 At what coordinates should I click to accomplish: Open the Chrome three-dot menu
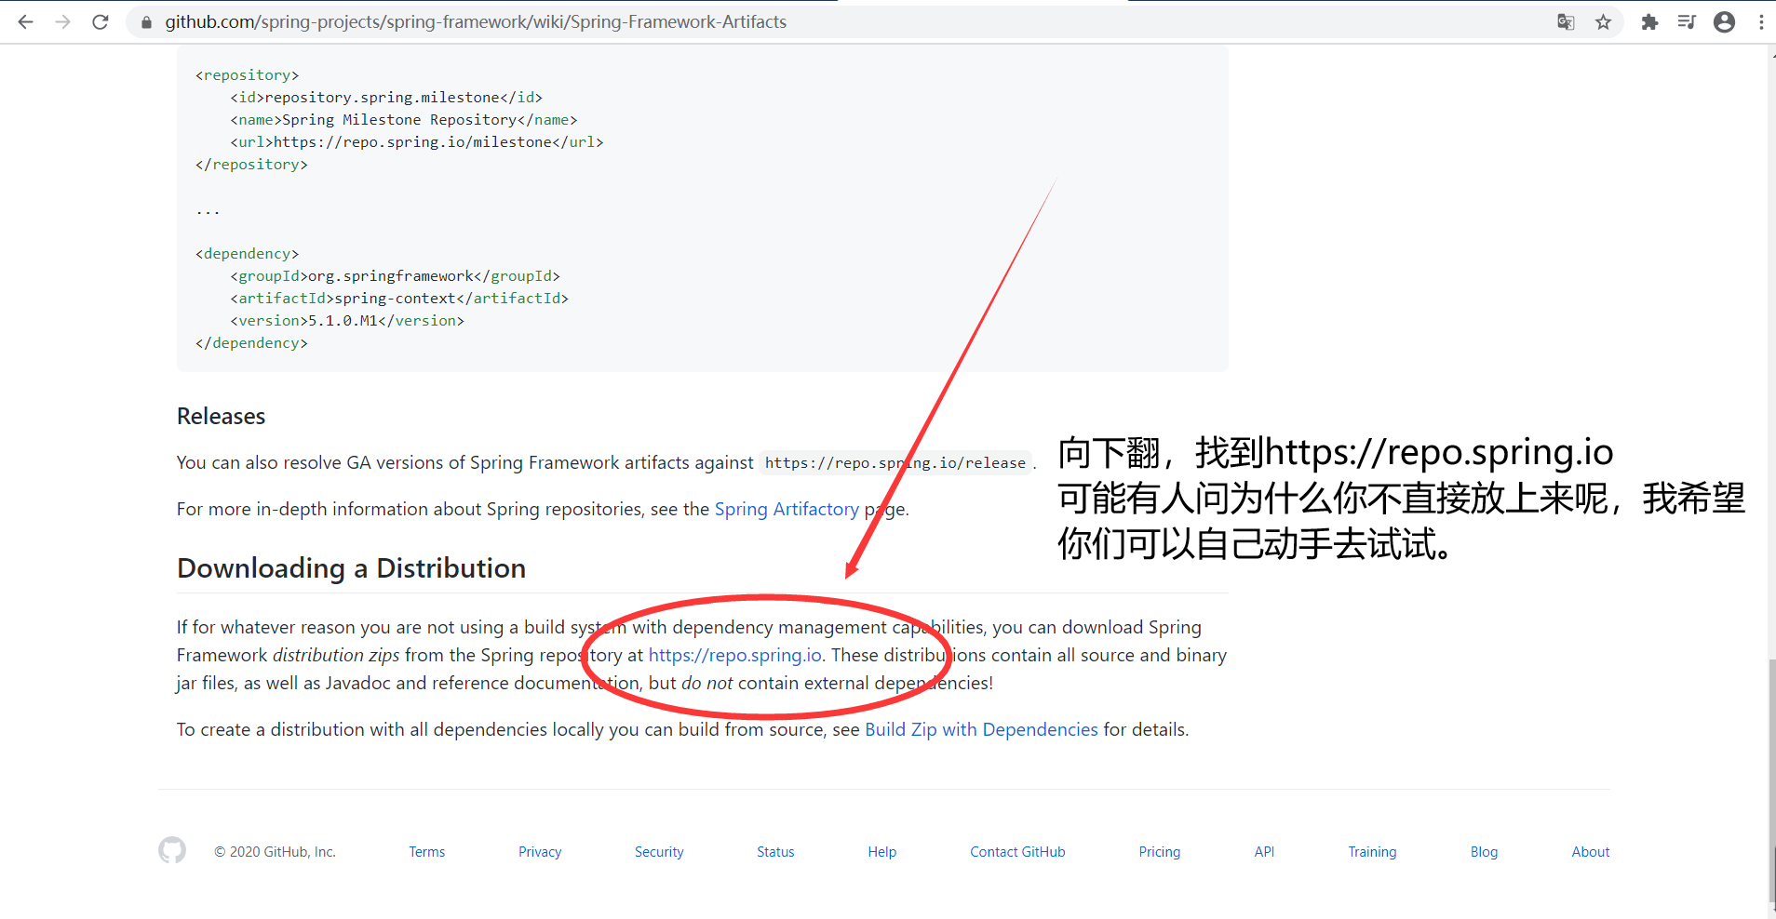pos(1761,22)
